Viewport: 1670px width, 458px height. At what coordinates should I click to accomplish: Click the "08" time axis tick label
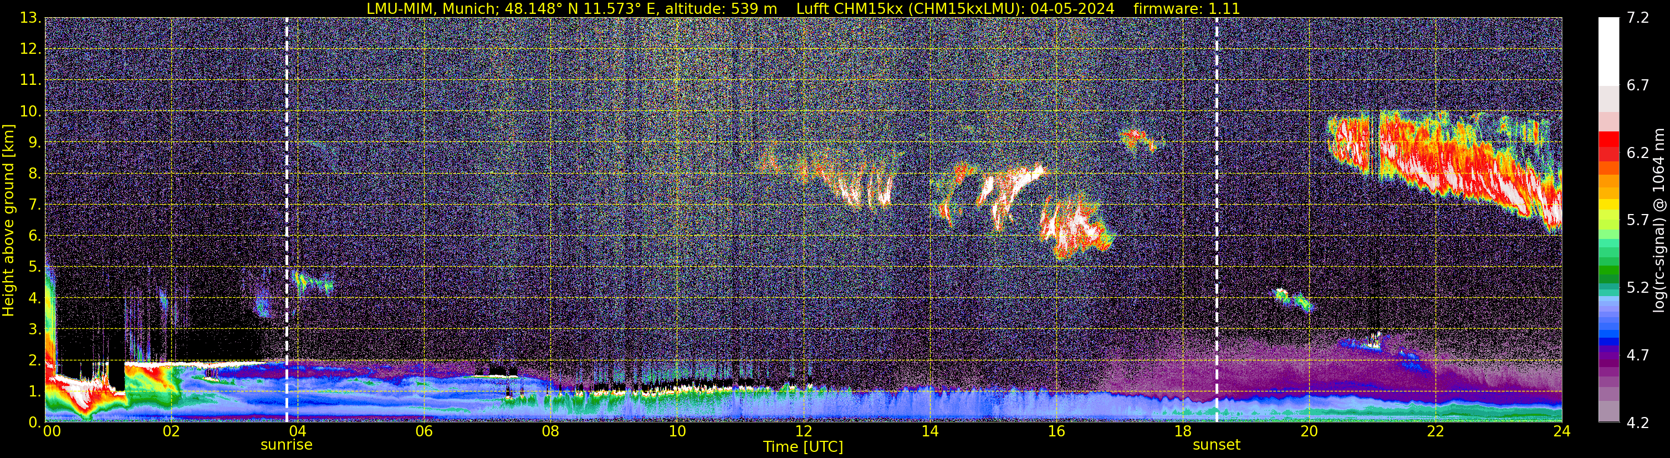pyautogui.click(x=550, y=431)
